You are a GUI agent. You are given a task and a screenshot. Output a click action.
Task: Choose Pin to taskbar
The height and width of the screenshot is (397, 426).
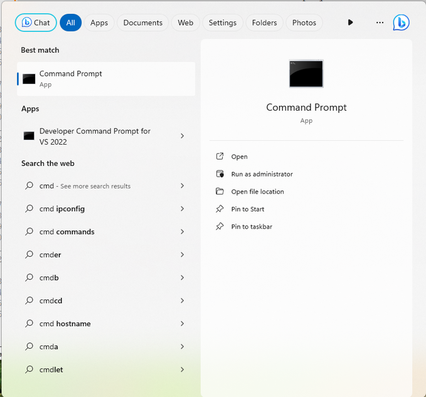252,227
